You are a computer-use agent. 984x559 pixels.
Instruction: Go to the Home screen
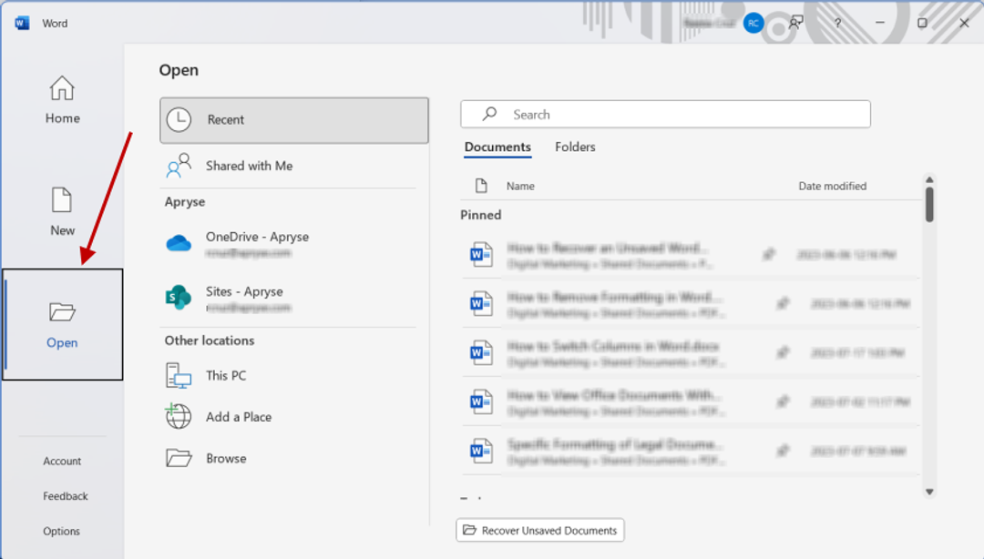pos(61,100)
